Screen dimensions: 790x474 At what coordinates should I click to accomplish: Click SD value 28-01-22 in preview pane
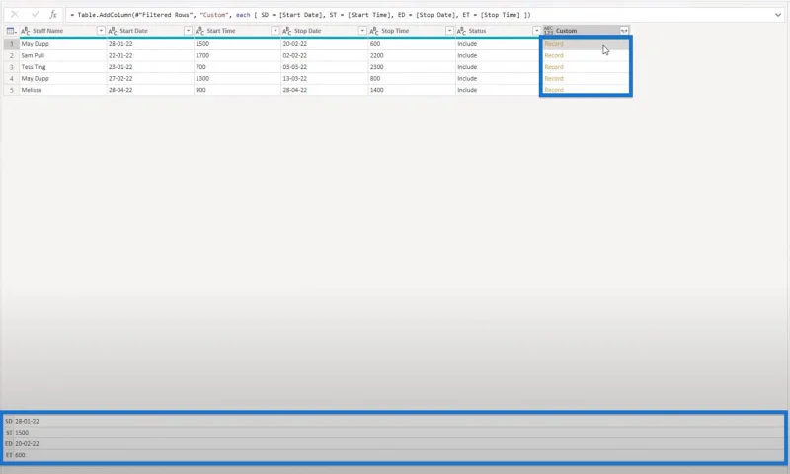pos(27,421)
